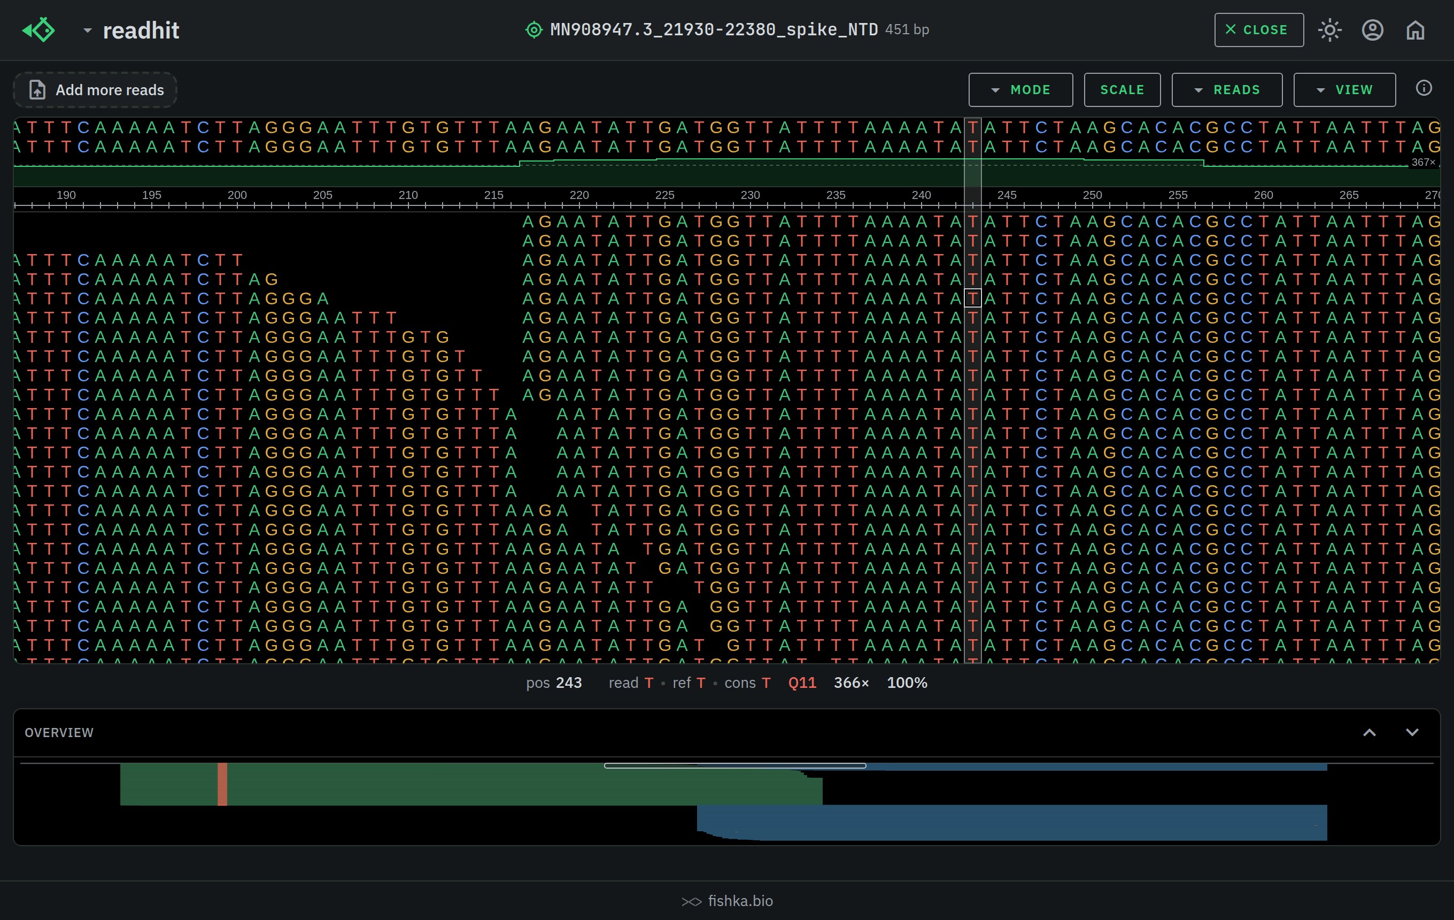The image size is (1454, 920).
Task: Expand overview with the down chevron
Action: pos(1412,732)
